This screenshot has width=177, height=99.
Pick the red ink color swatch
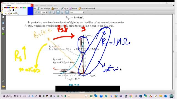6,8
